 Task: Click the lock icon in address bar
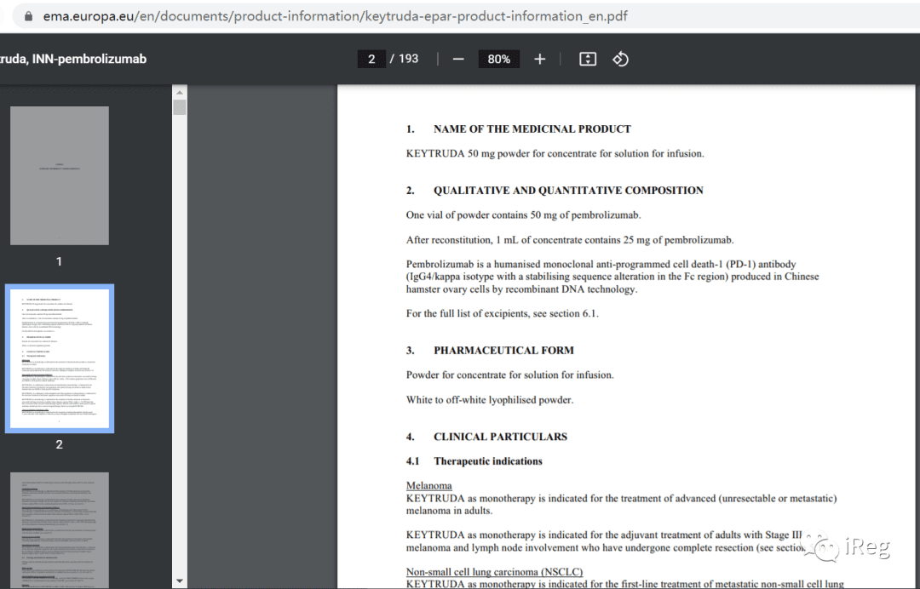click(x=28, y=16)
